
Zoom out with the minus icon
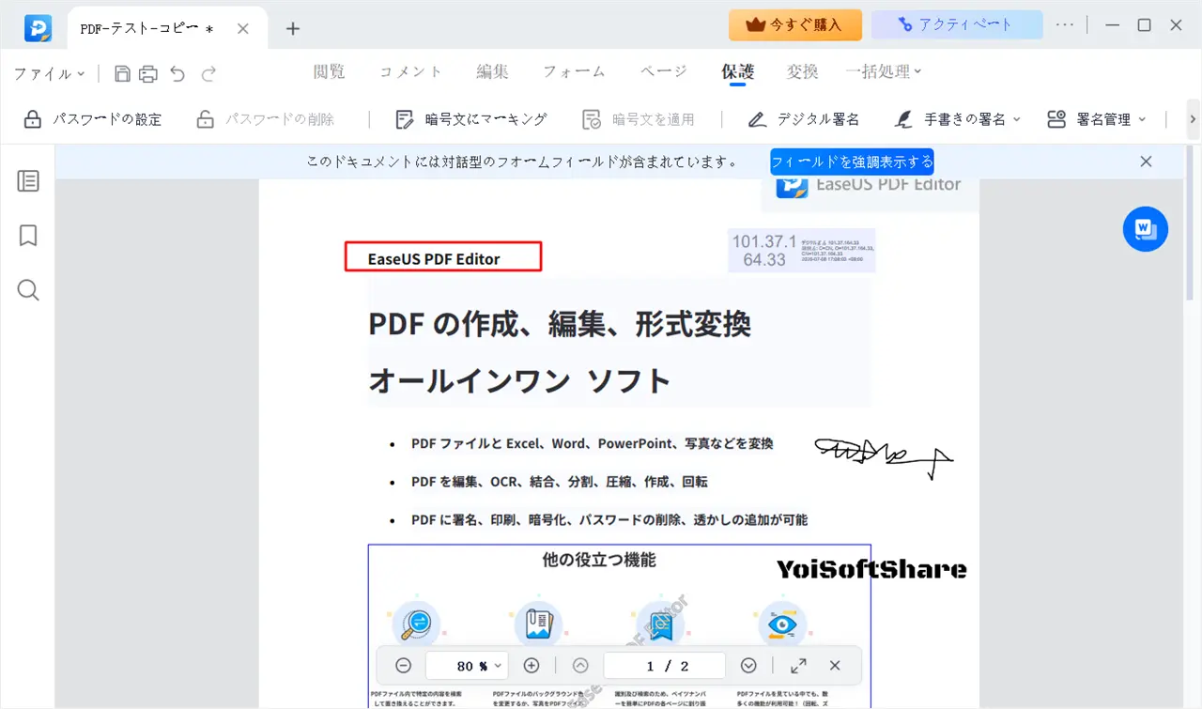[403, 666]
